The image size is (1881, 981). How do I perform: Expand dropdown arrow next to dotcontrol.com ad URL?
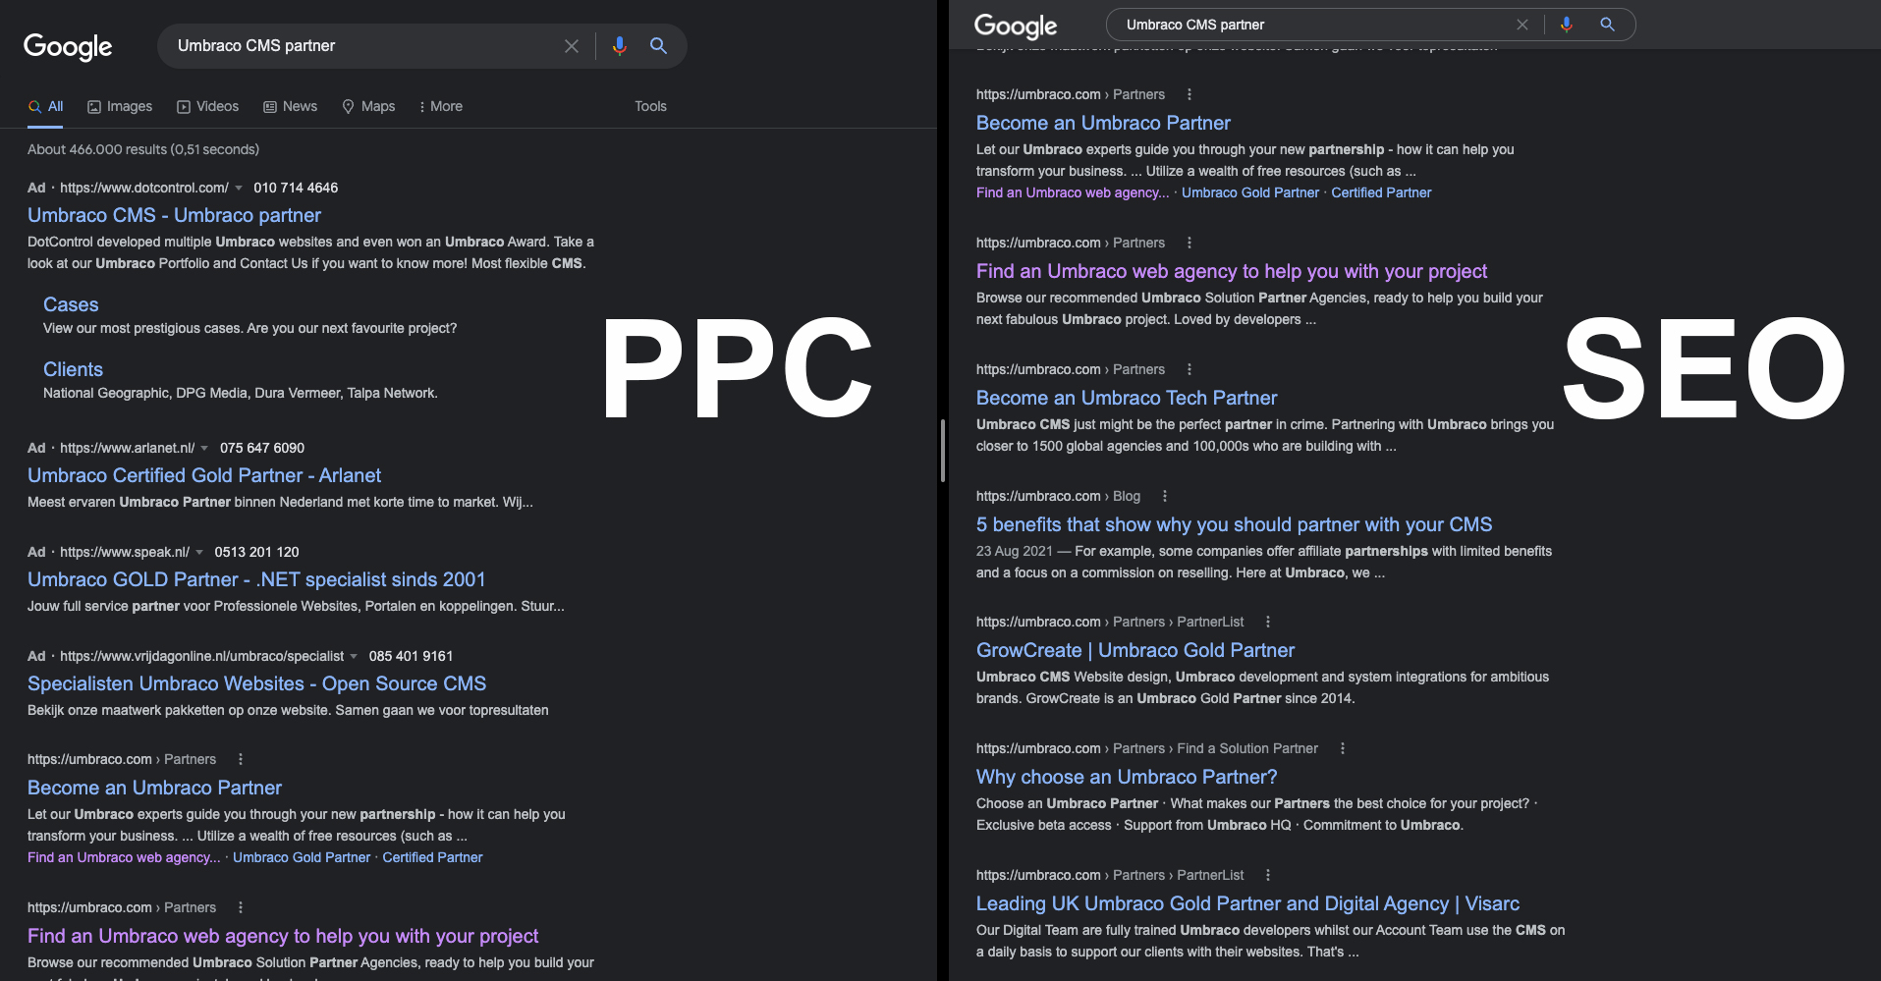pyautogui.click(x=239, y=188)
